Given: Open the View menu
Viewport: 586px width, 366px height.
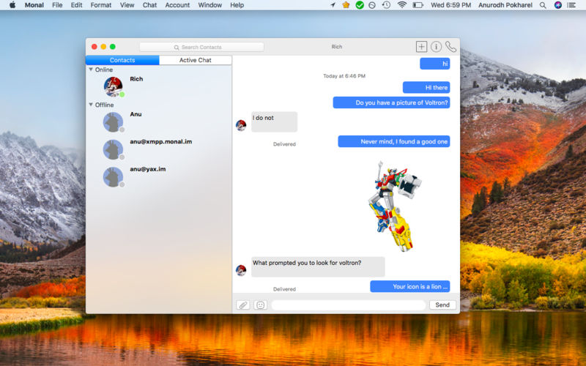Looking at the screenshot, I should point(127,5).
